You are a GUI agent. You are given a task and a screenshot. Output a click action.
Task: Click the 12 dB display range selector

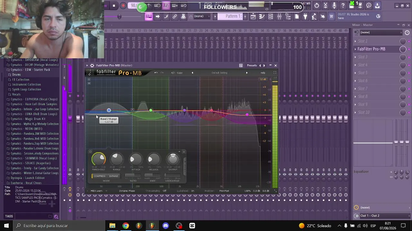[263, 80]
